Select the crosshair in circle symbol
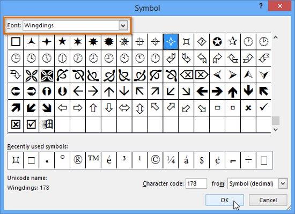The image size is (295, 214). click(x=155, y=42)
